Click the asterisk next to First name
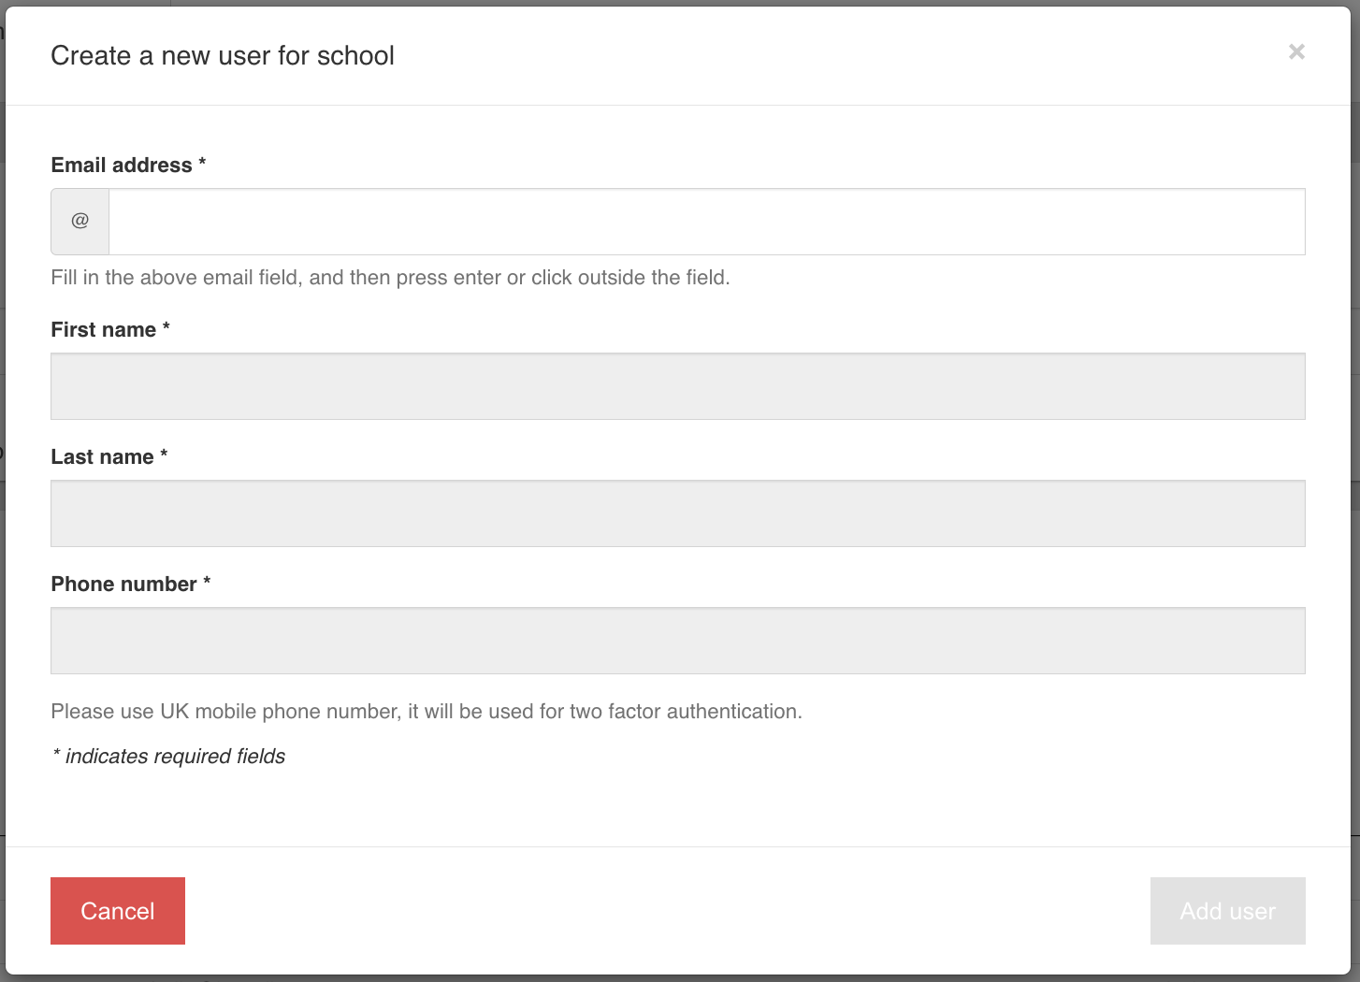Image resolution: width=1360 pixels, height=982 pixels. (166, 327)
